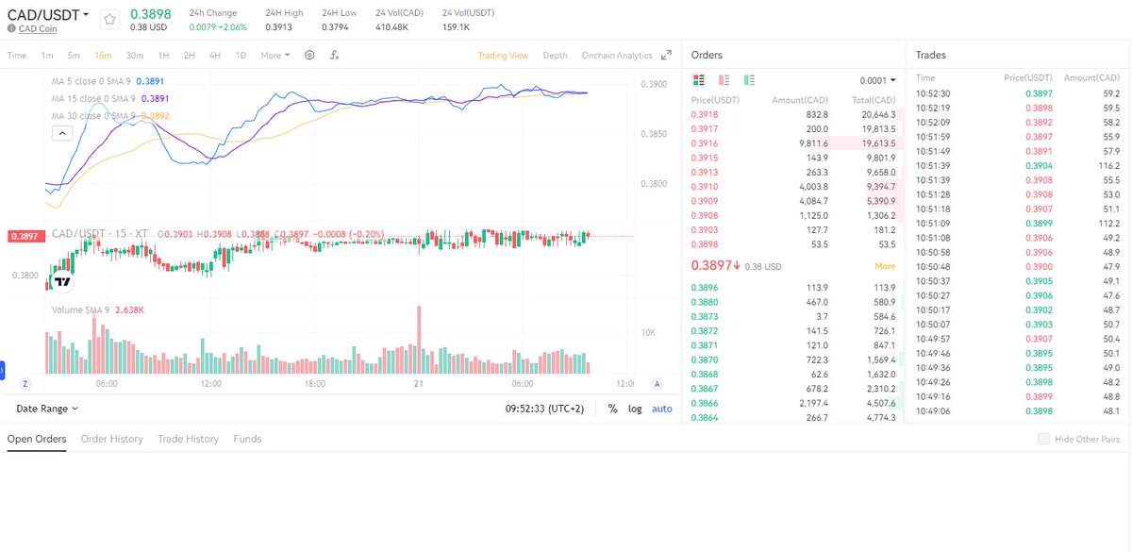Click the Orders panel header

click(707, 55)
